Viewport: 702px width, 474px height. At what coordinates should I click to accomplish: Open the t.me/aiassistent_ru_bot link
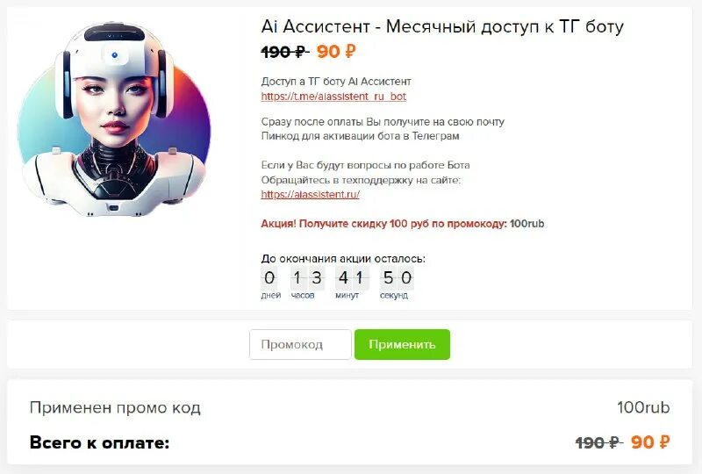[x=333, y=97]
